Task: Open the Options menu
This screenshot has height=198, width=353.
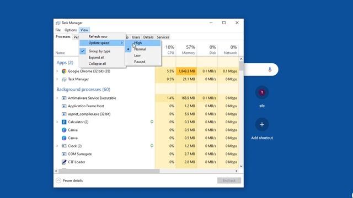Action: (71, 30)
